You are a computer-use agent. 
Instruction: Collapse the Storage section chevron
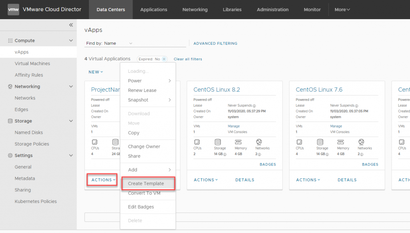coord(71,121)
